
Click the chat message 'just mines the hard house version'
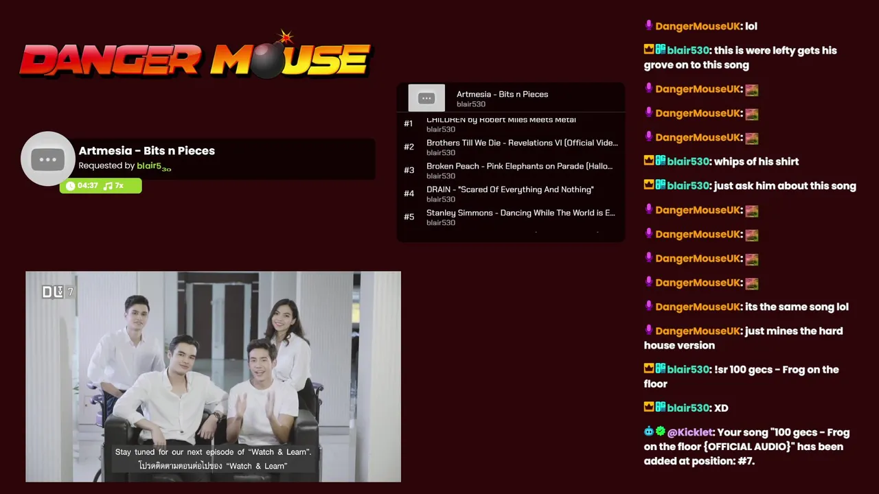pyautogui.click(x=744, y=338)
